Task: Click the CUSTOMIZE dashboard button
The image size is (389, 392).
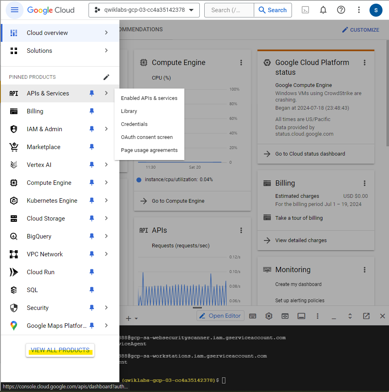Action: tap(361, 30)
